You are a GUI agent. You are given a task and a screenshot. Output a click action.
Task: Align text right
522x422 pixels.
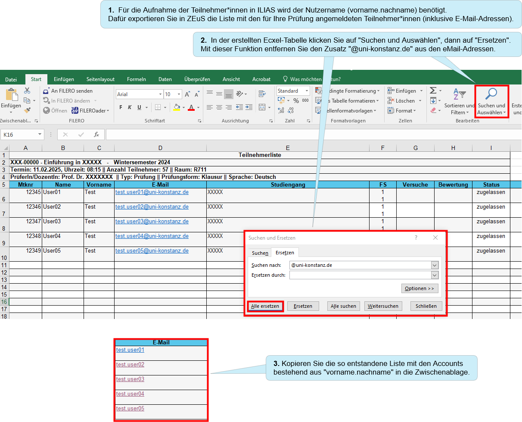coord(229,107)
